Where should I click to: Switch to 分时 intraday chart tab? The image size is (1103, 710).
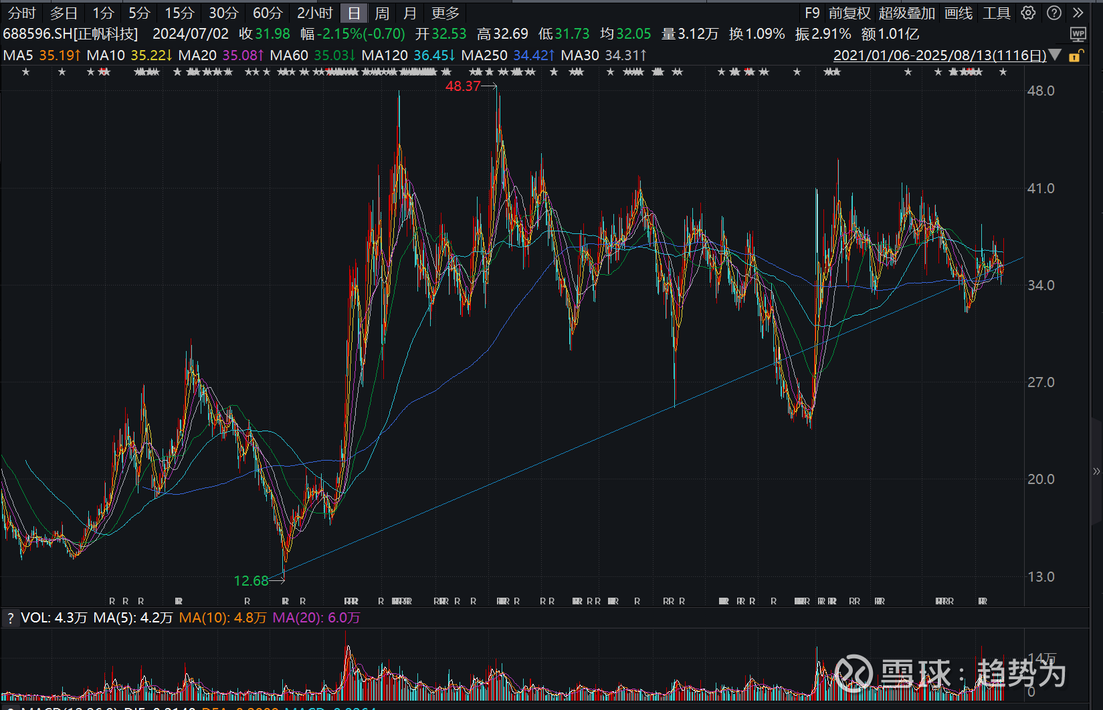[22, 13]
